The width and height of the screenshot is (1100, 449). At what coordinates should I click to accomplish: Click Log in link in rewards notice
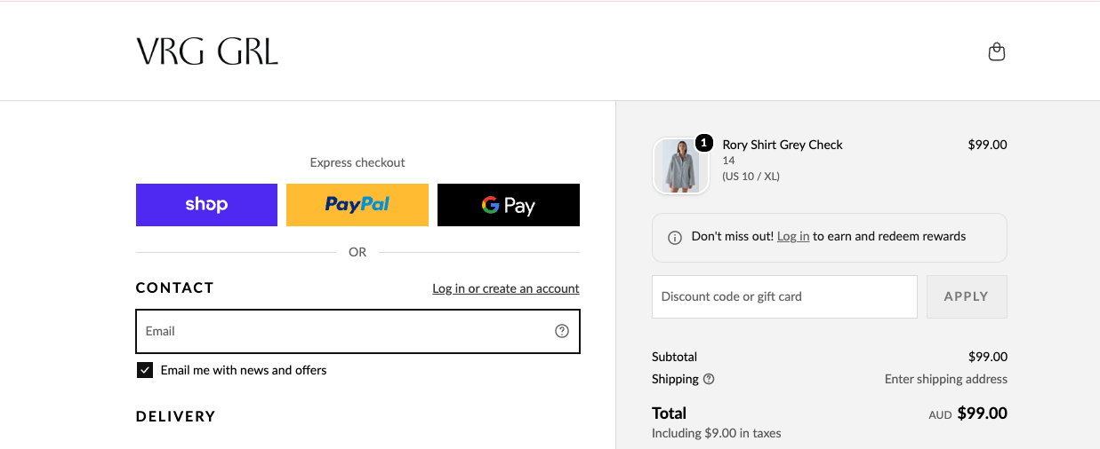coord(793,237)
